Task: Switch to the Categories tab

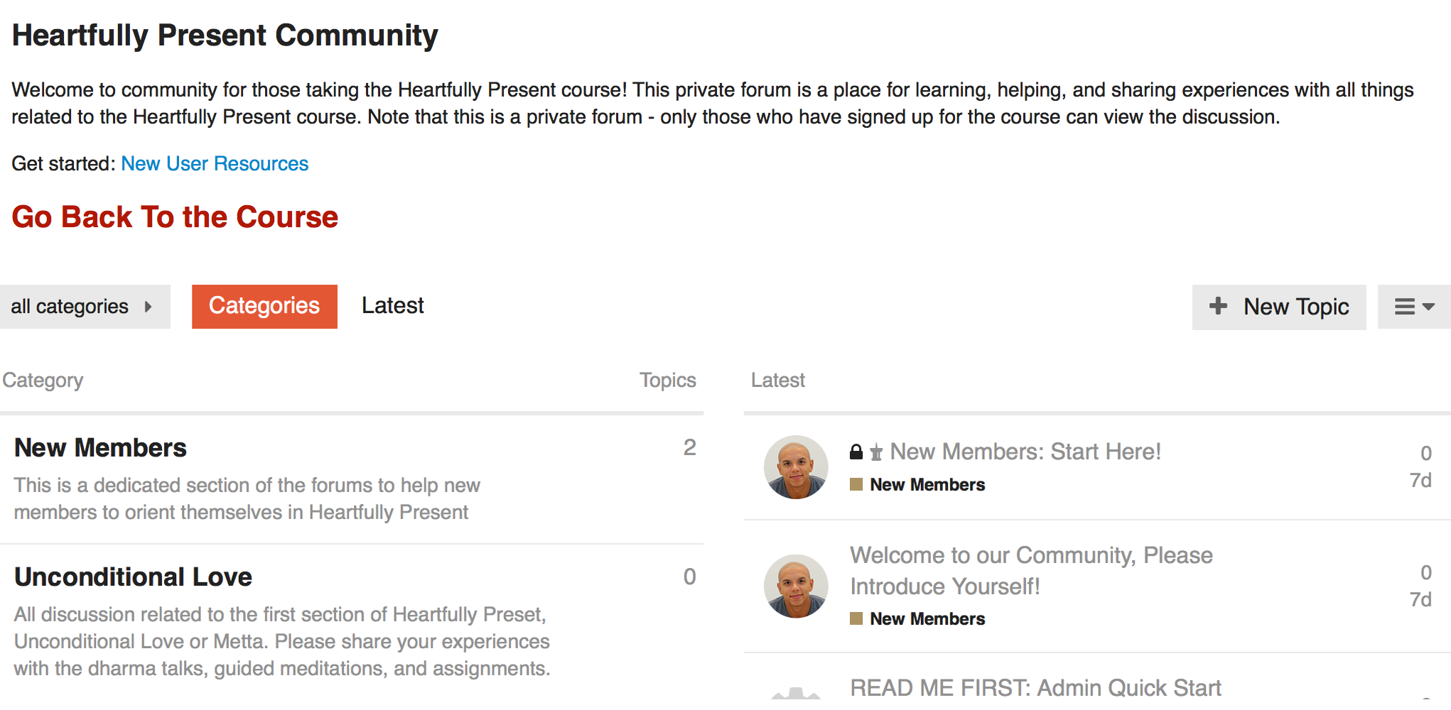Action: (x=264, y=307)
